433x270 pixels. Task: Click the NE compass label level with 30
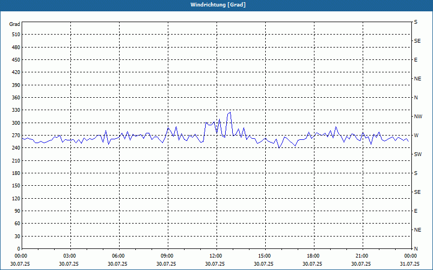click(x=417, y=230)
